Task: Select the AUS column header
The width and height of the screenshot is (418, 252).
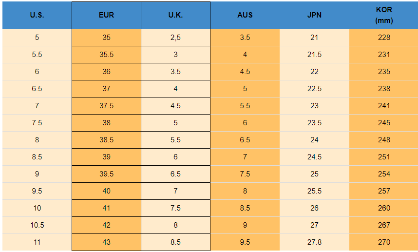Action: click(x=245, y=15)
